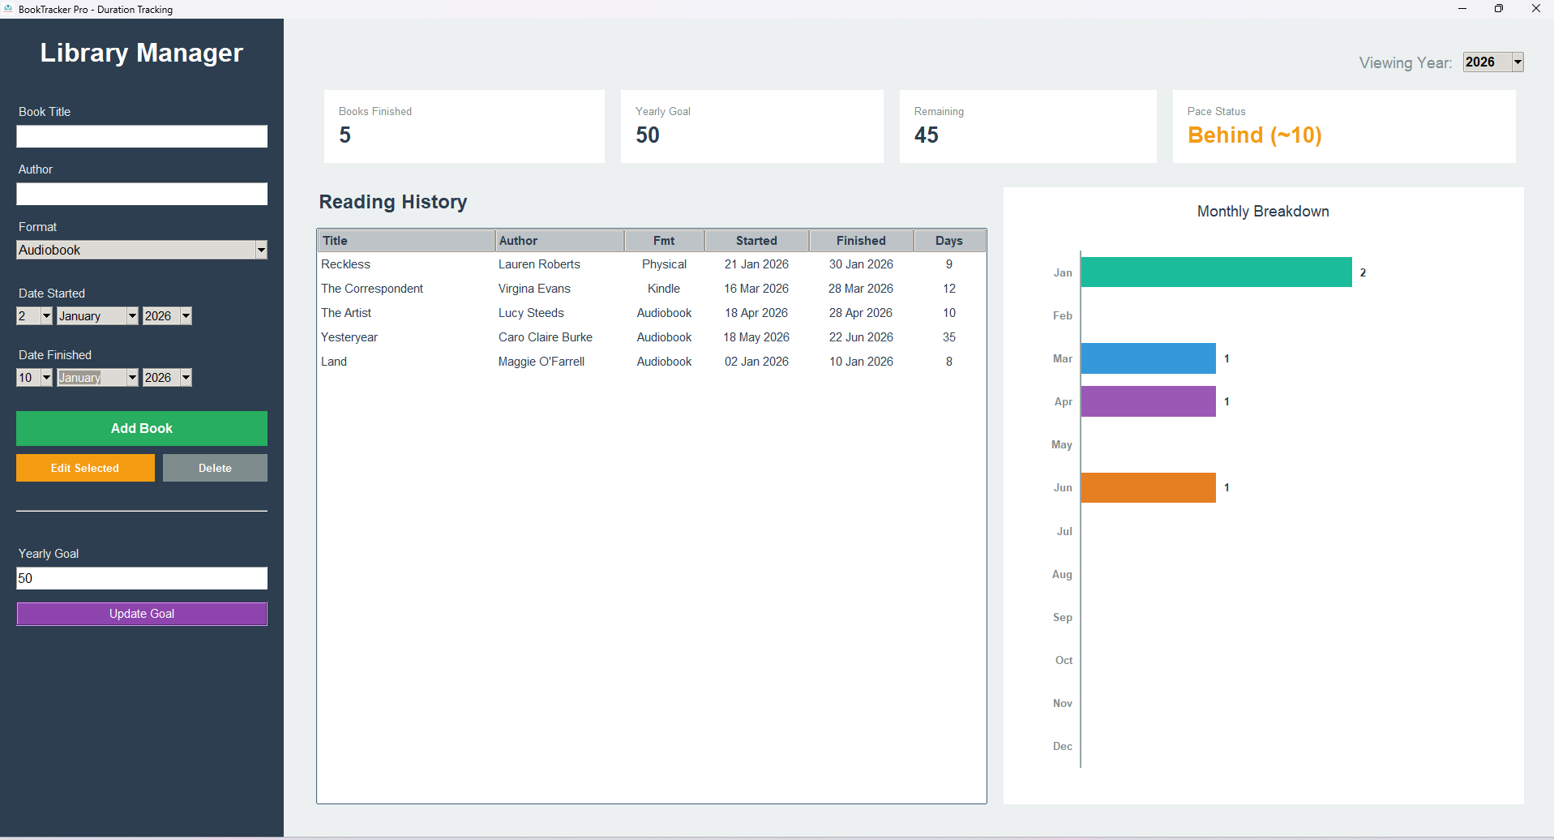This screenshot has height=840, width=1554.
Task: Click the Started column header
Action: coord(756,241)
